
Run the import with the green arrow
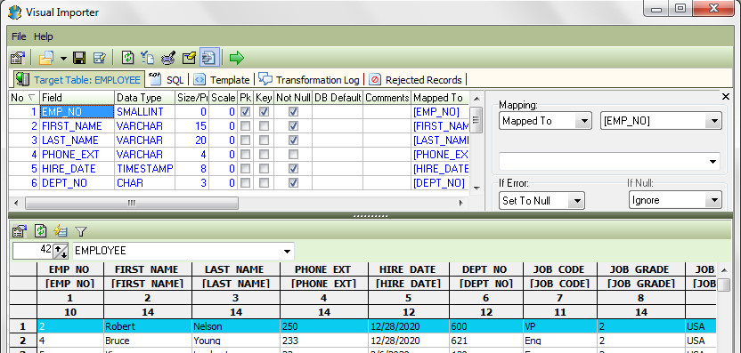[x=236, y=58]
